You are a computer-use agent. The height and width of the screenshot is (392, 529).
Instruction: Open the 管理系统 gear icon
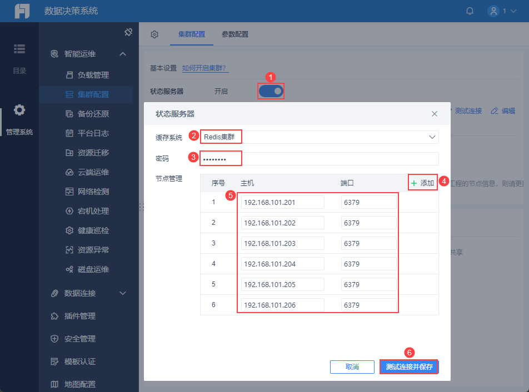coord(19,110)
